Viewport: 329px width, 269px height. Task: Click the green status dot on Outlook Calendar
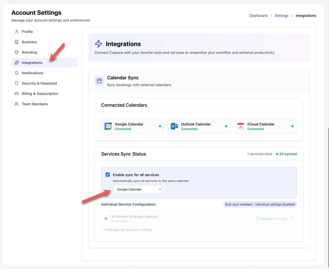coord(226,126)
